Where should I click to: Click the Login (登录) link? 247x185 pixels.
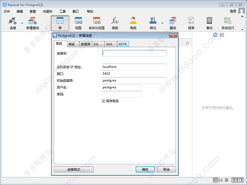click(x=233, y=11)
